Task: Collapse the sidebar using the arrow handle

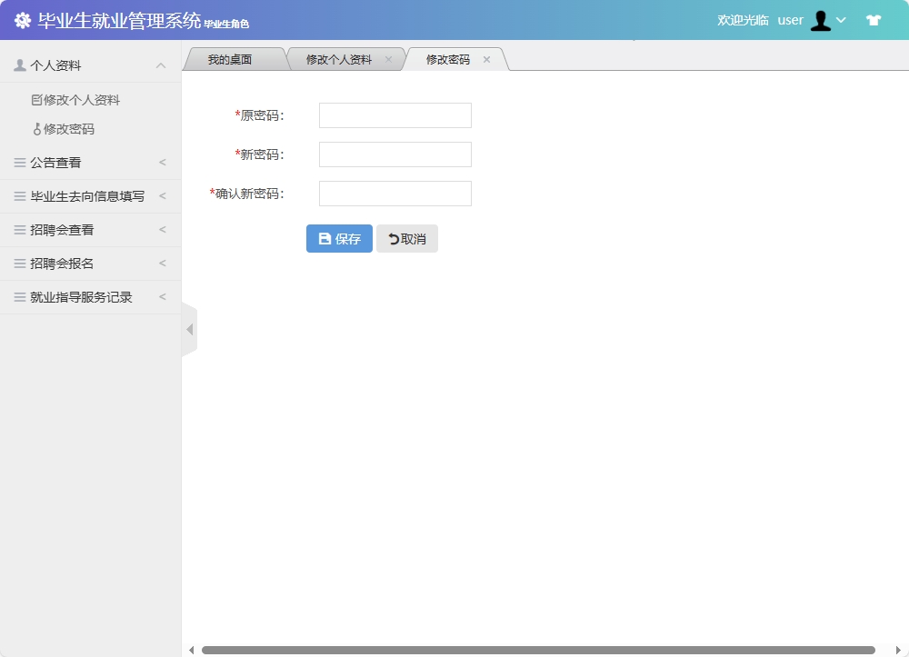Action: coord(187,329)
